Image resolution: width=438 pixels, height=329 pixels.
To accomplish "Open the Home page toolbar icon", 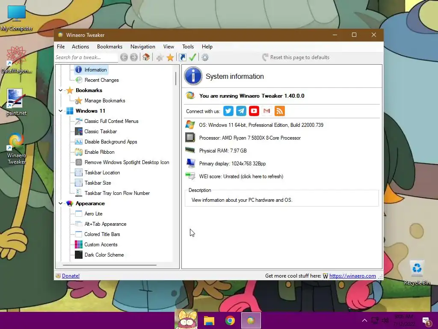I will (x=146, y=57).
